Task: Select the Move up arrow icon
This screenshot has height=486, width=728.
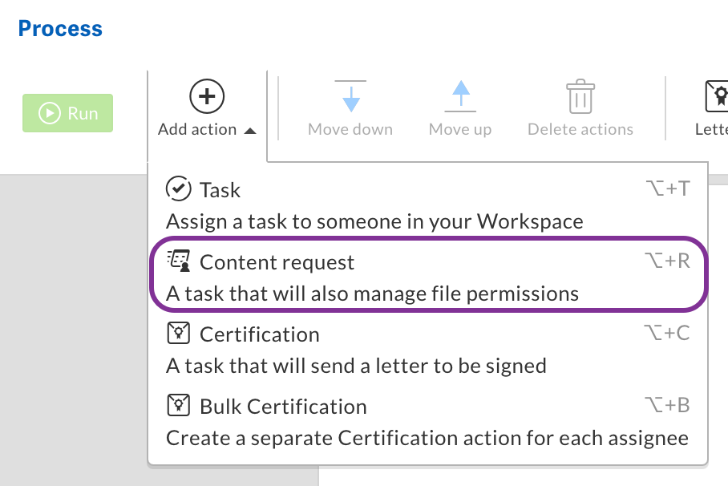Action: point(459,96)
